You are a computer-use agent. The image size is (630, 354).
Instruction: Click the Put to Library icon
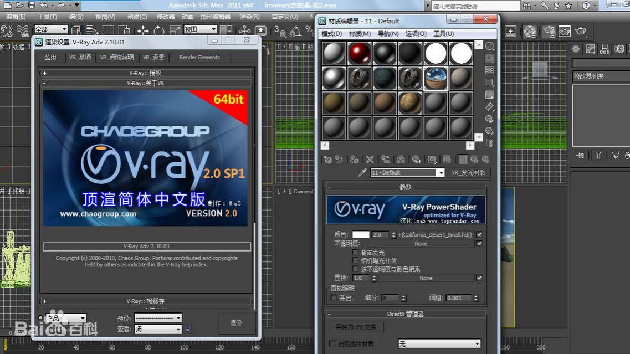416,160
